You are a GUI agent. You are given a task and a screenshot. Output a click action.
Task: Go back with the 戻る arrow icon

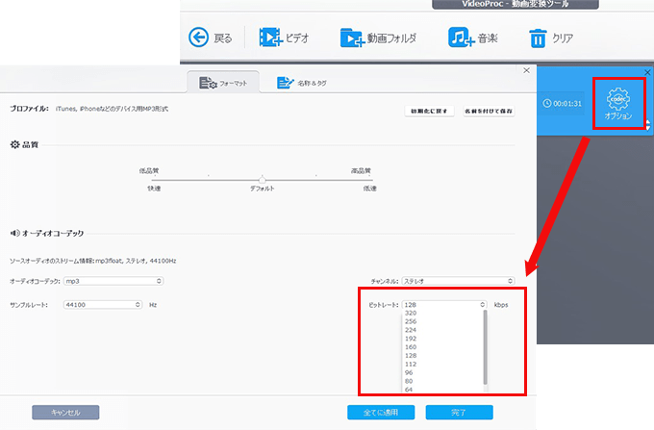198,38
